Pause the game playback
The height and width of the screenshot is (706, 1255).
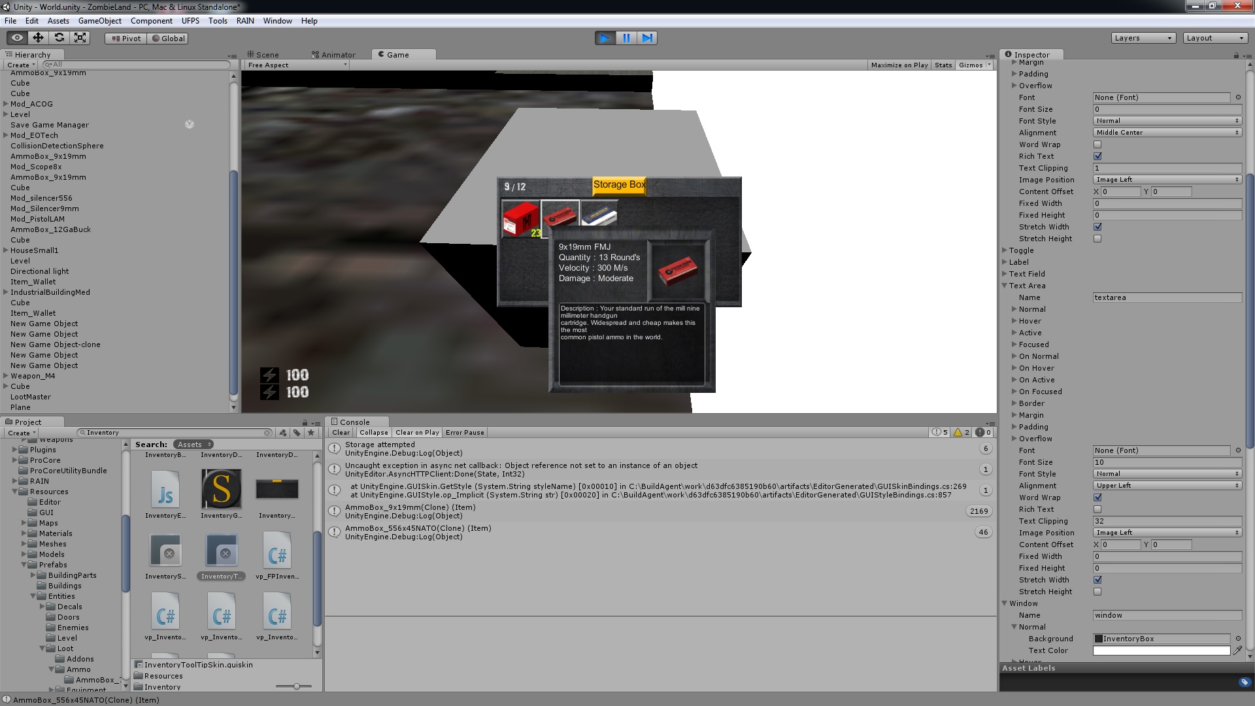point(626,38)
